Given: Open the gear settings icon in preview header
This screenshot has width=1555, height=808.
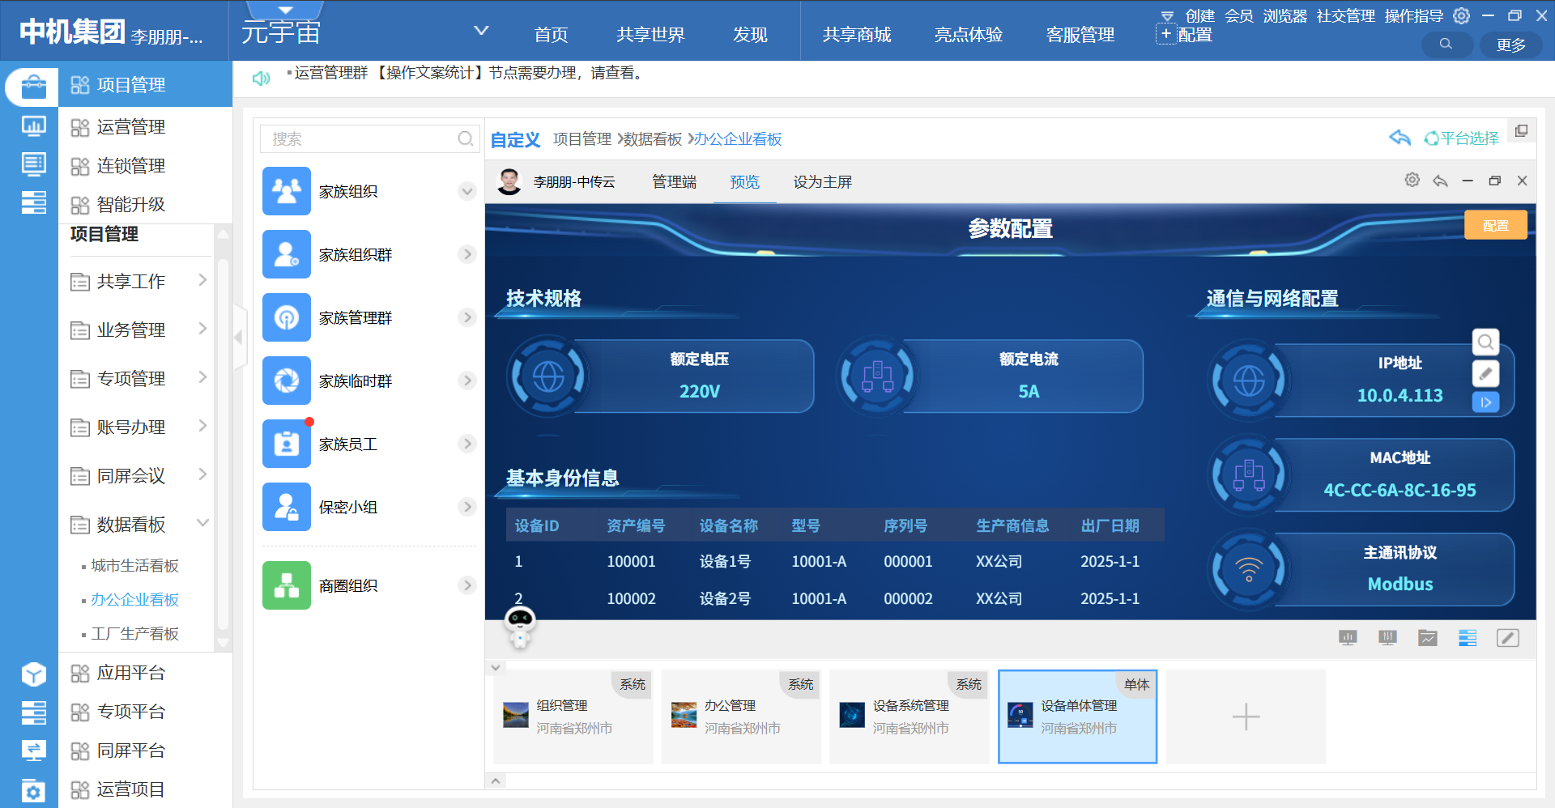Looking at the screenshot, I should (1412, 180).
